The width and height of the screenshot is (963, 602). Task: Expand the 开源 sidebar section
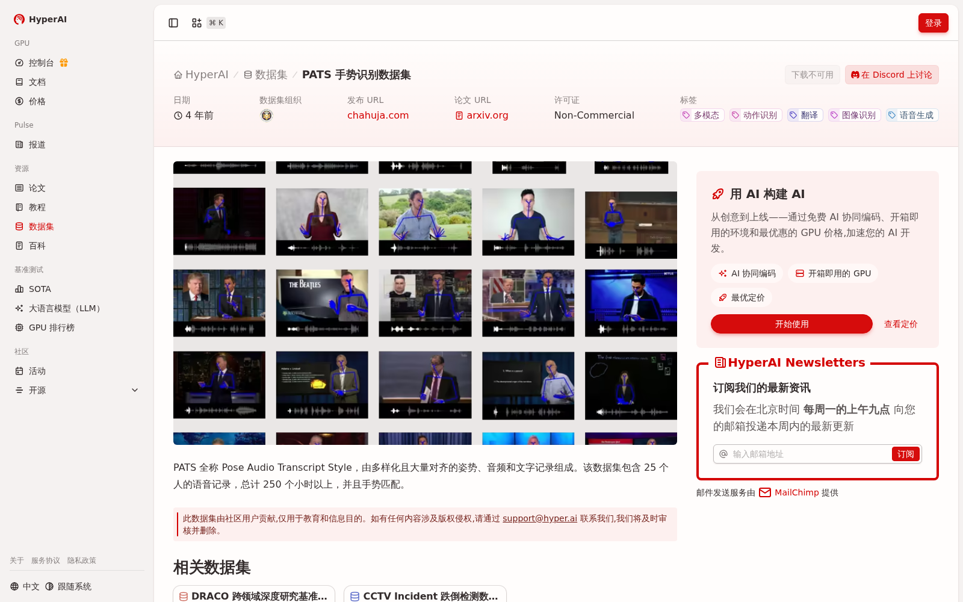[135, 390]
